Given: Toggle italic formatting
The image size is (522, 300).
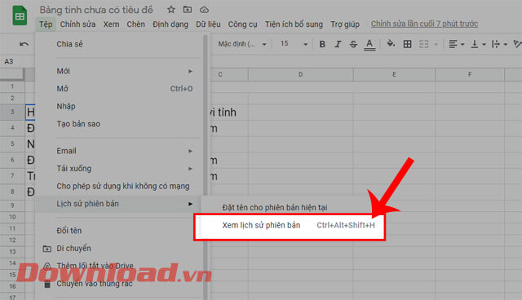Looking at the screenshot, I should coord(338,44).
